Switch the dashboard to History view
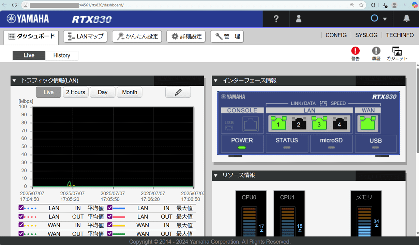Viewport: 419px width, 245px height. [x=62, y=55]
